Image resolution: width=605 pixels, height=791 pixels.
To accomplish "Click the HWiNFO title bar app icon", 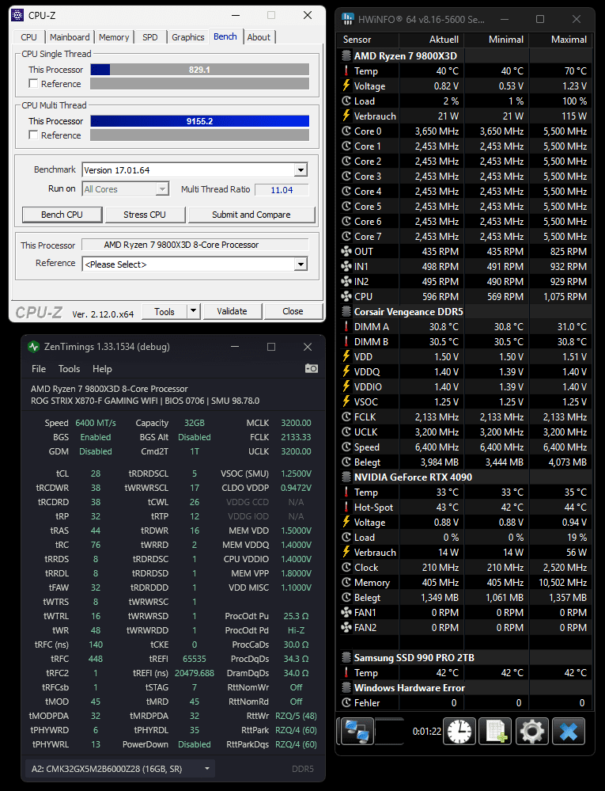I will tap(348, 19).
